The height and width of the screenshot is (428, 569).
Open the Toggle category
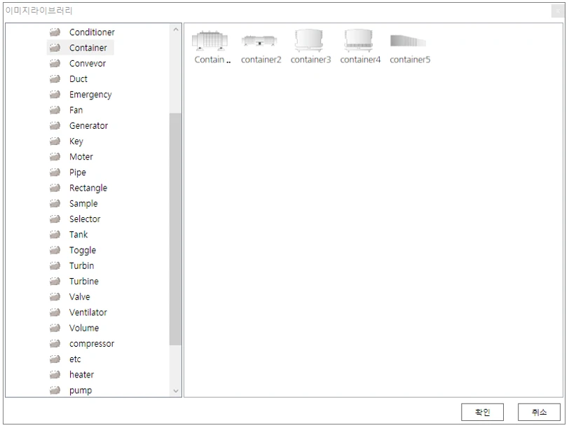point(83,250)
